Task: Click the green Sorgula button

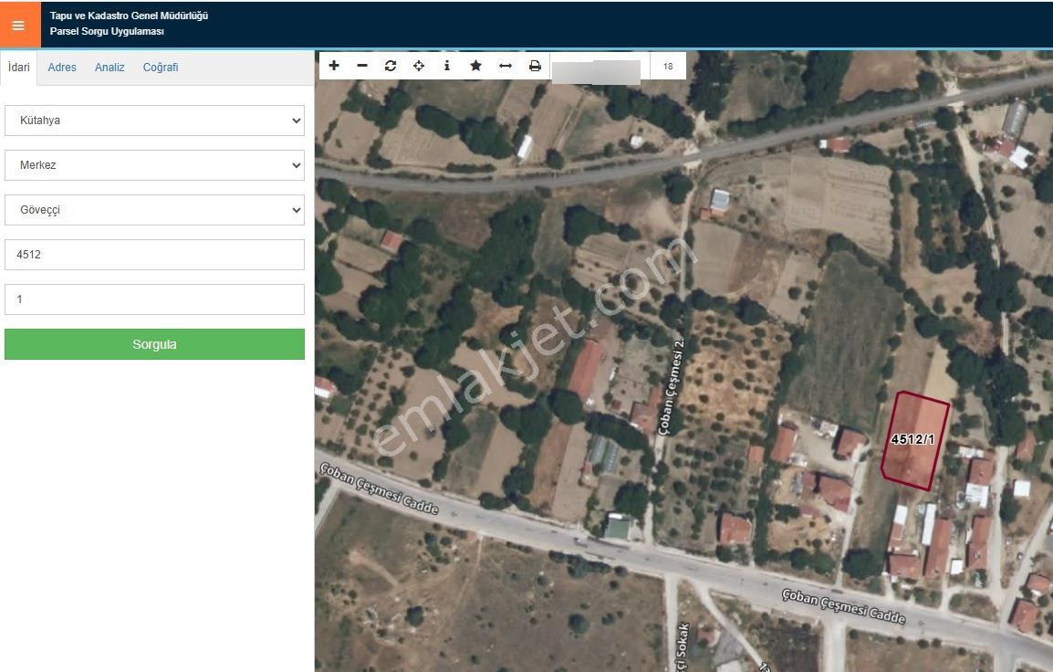Action: (x=154, y=344)
